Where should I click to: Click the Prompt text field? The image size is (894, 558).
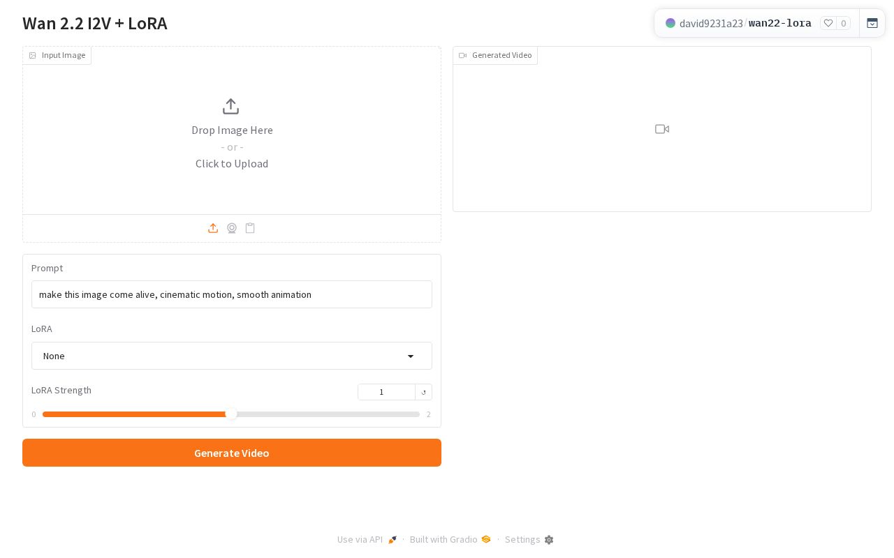coord(232,294)
